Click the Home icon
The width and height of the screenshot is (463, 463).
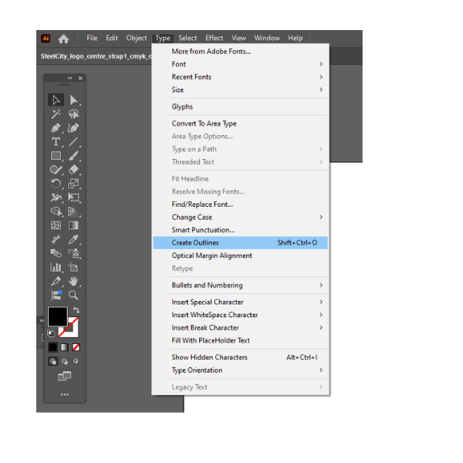click(x=63, y=39)
